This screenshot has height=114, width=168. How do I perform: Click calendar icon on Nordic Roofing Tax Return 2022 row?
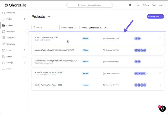pyautogui.click(x=104, y=85)
